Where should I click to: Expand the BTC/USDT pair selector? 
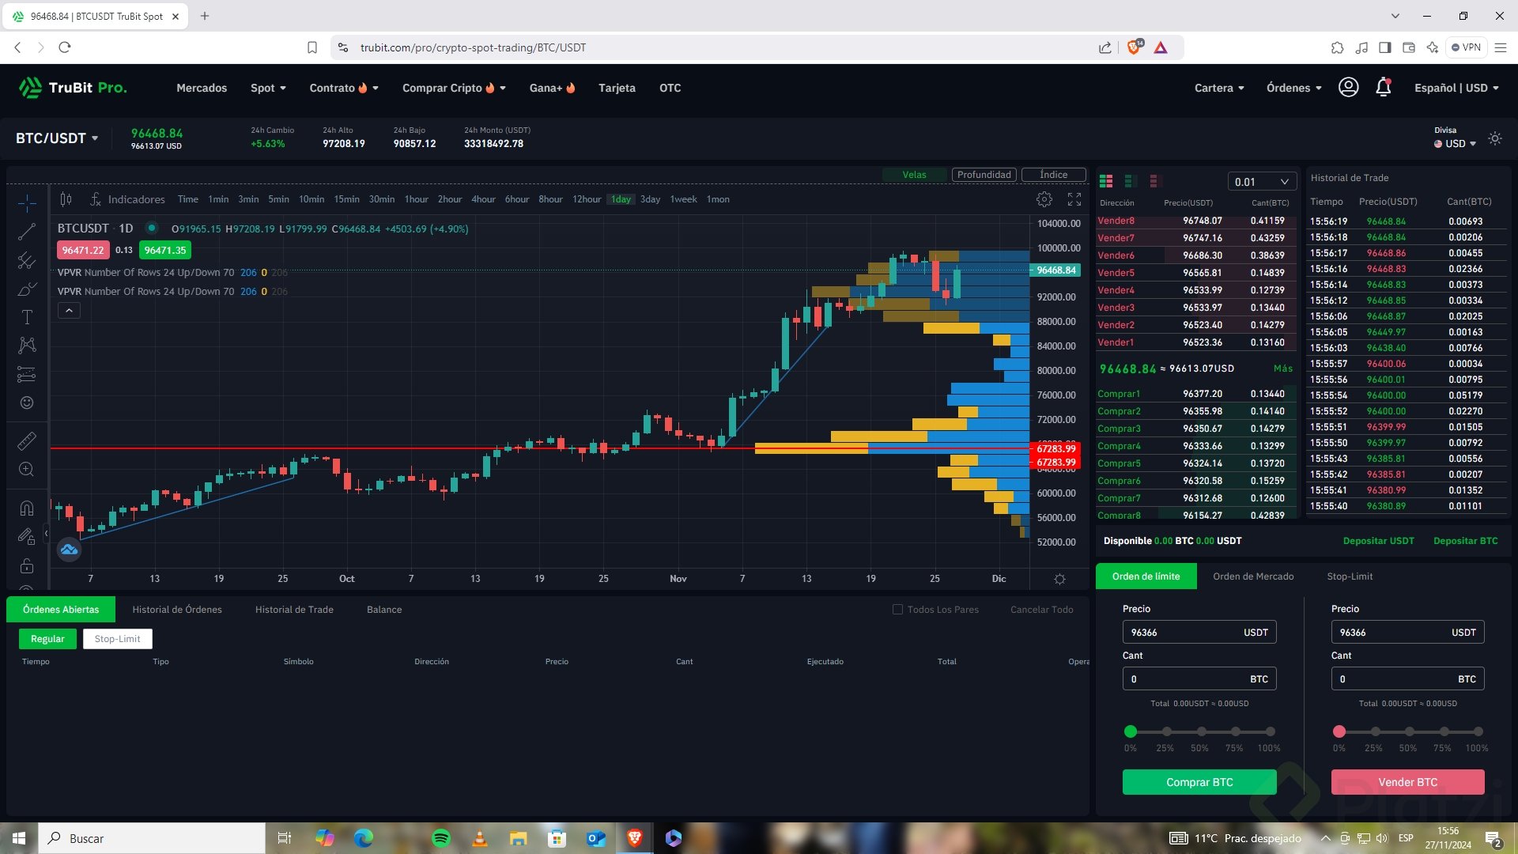pos(57,138)
